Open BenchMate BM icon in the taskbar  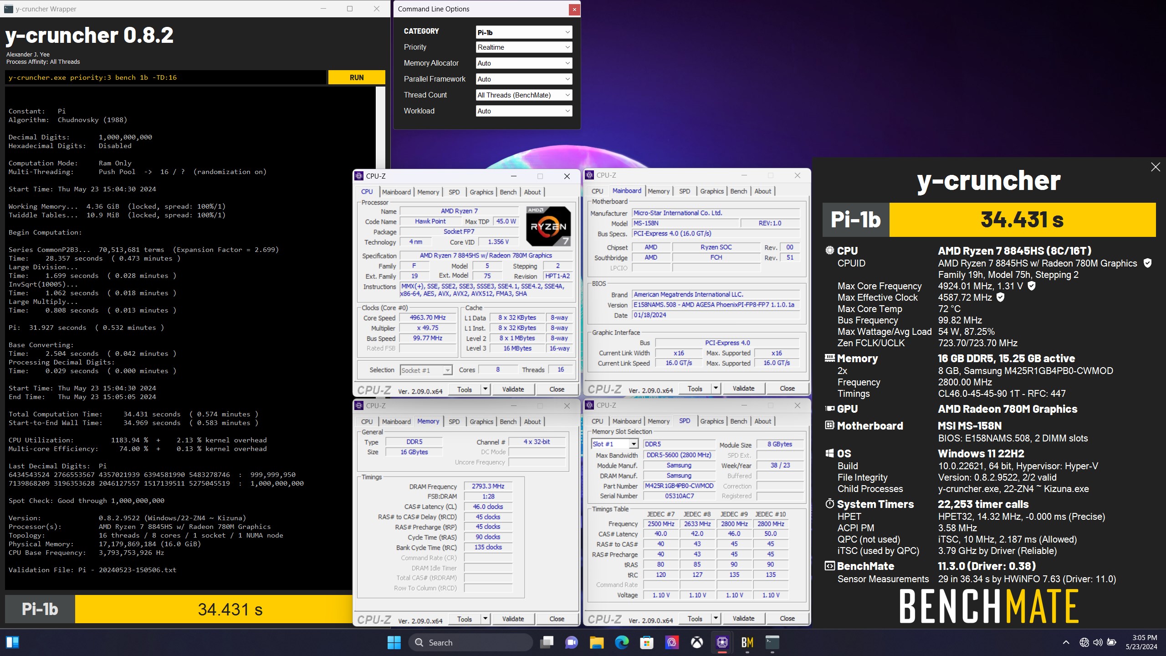pos(747,643)
